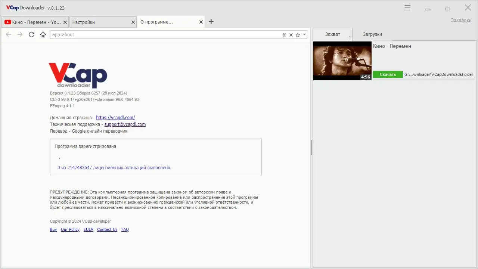Click the support@vcapdl.com email link
The height and width of the screenshot is (269, 478).
coord(125,124)
